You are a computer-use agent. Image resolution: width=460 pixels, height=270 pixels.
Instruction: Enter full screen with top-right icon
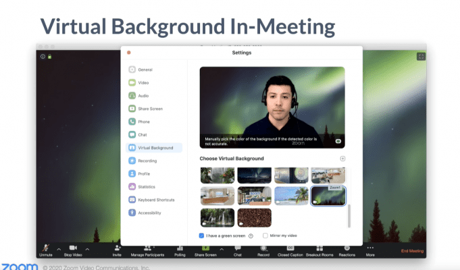click(x=421, y=57)
